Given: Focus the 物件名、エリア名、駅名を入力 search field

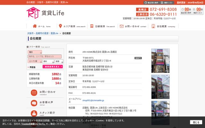Looking at the screenshot, I should [45, 56].
